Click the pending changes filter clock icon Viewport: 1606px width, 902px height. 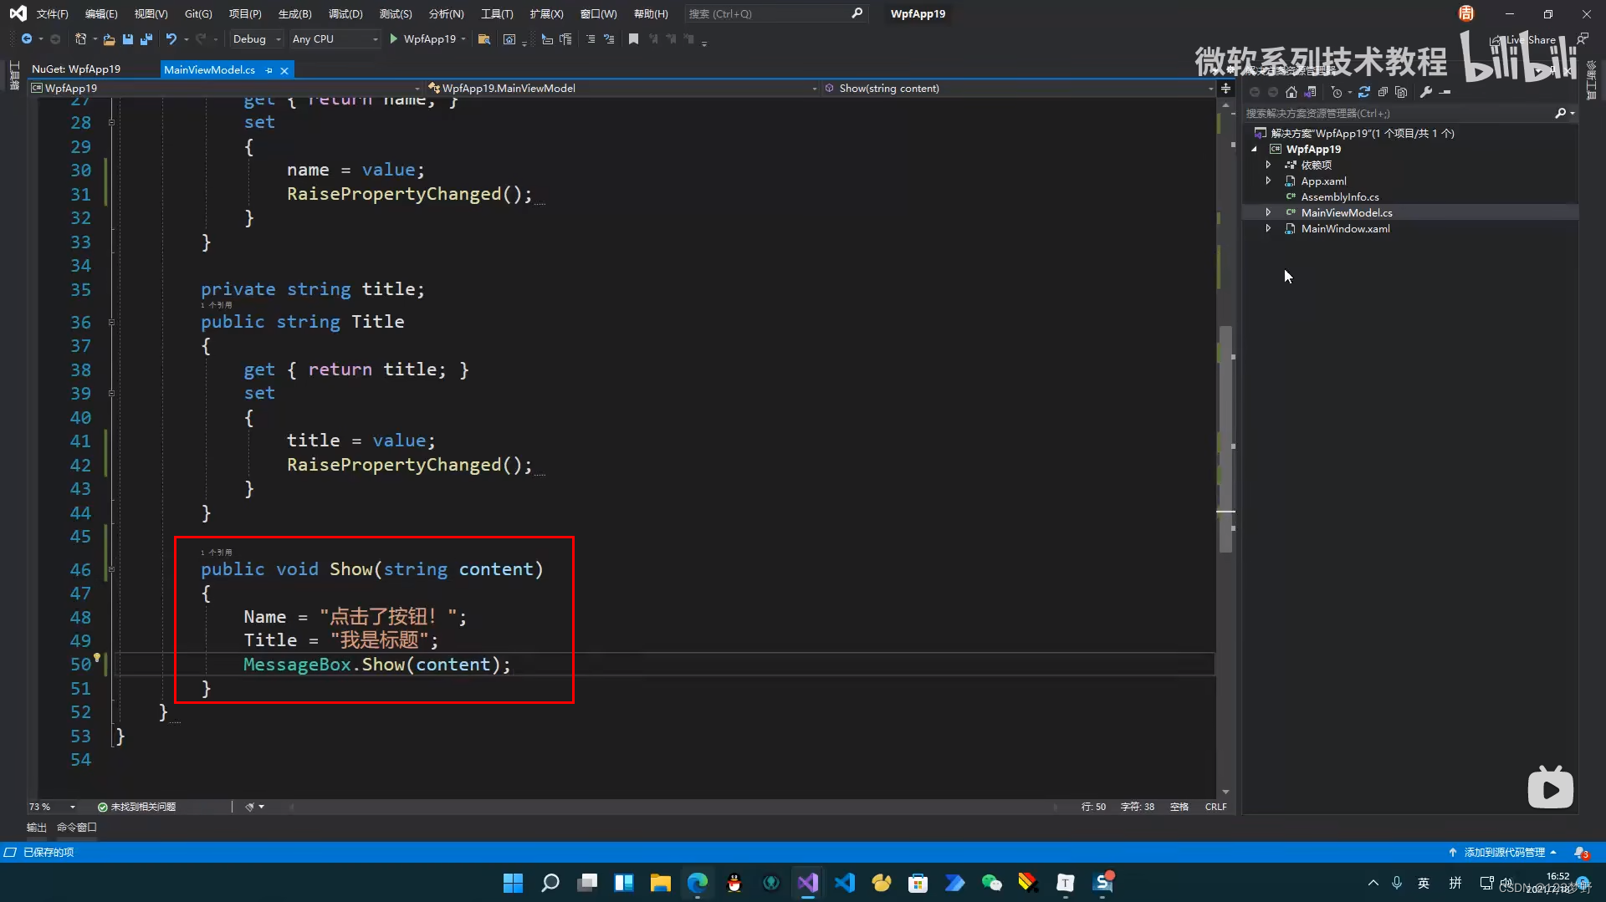[1337, 92]
